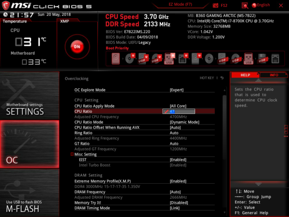Click the help panel top scroll handle
The height and width of the screenshot is (217, 289).
click(x=258, y=80)
